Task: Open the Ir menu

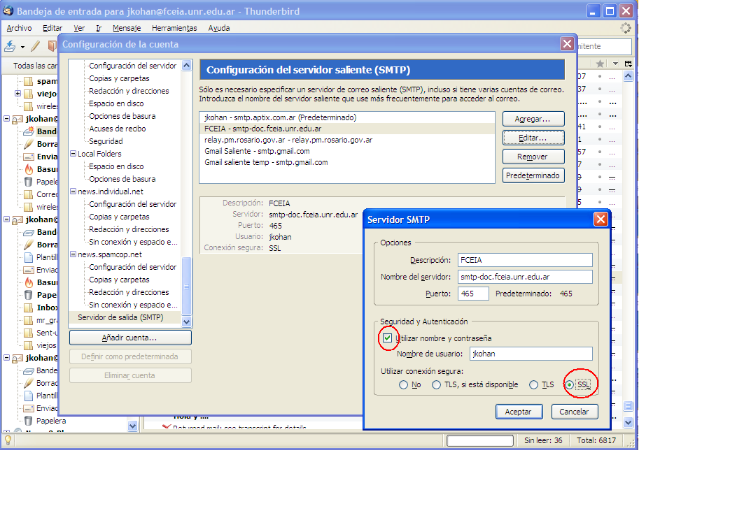Action: tap(99, 28)
